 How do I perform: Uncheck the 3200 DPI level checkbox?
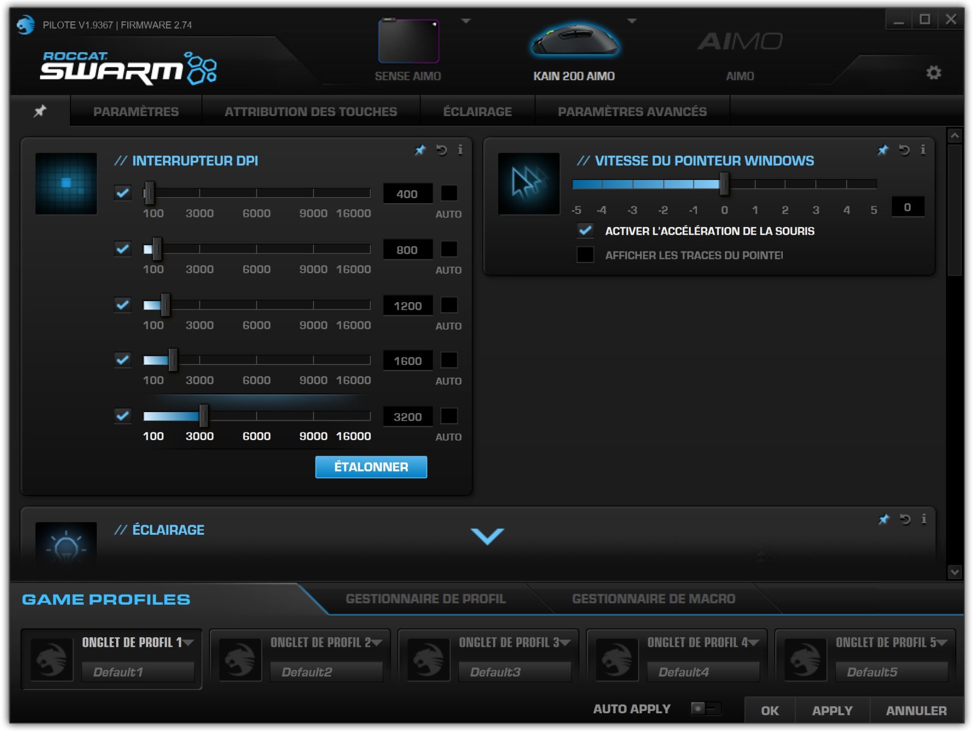(123, 416)
